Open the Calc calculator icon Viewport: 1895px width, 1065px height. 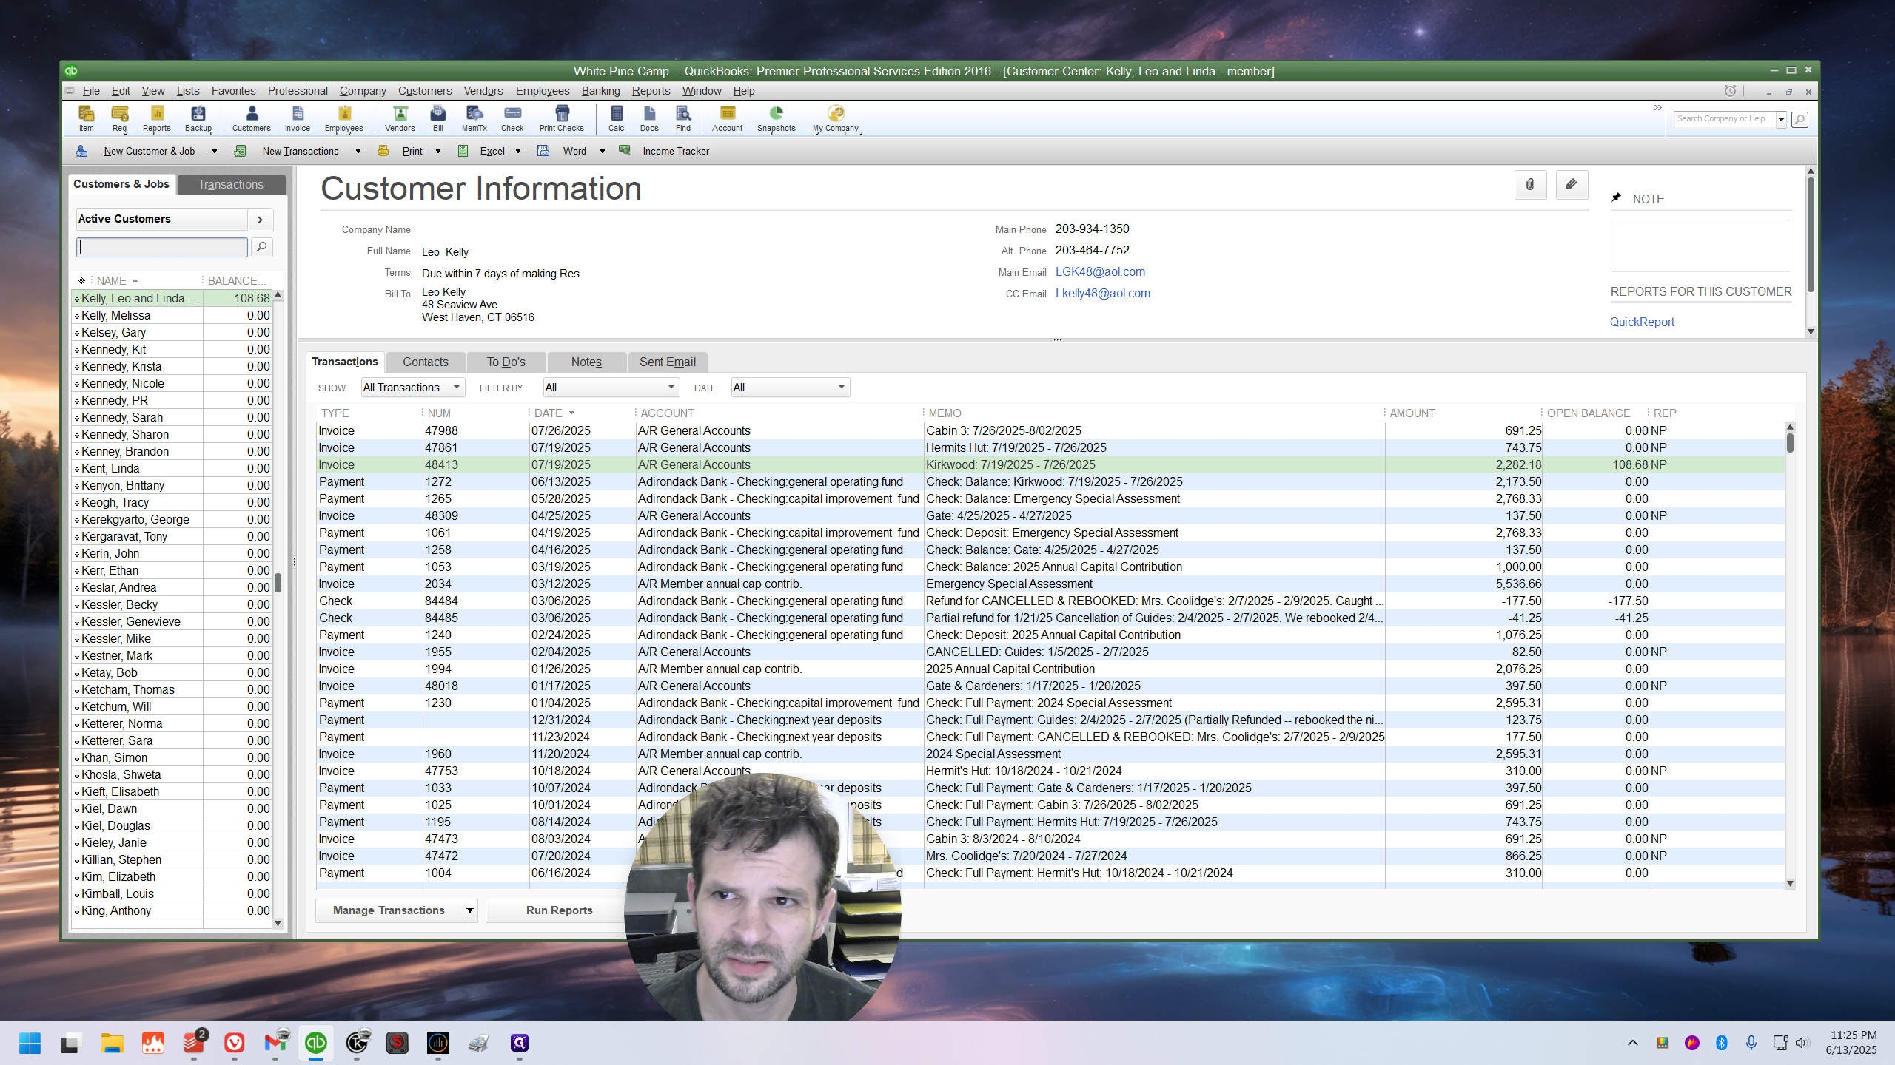[x=617, y=118]
